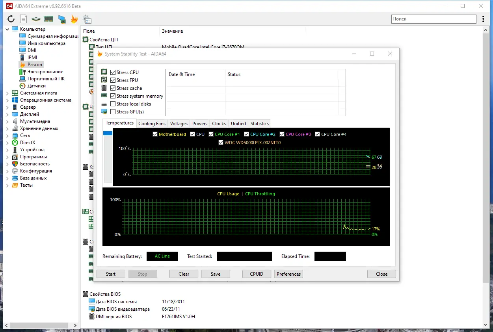Image resolution: width=493 pixels, height=332 pixels.
Task: Switch to the Cooling Fans tab
Action: point(152,124)
